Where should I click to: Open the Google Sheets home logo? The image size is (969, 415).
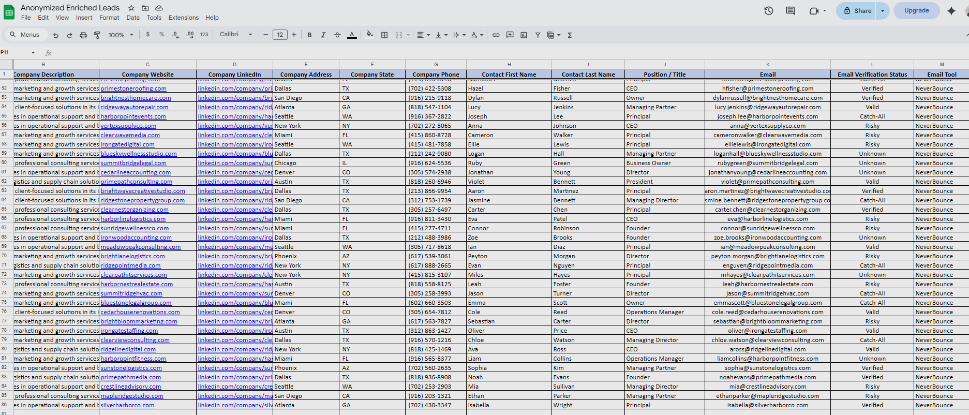9,12
